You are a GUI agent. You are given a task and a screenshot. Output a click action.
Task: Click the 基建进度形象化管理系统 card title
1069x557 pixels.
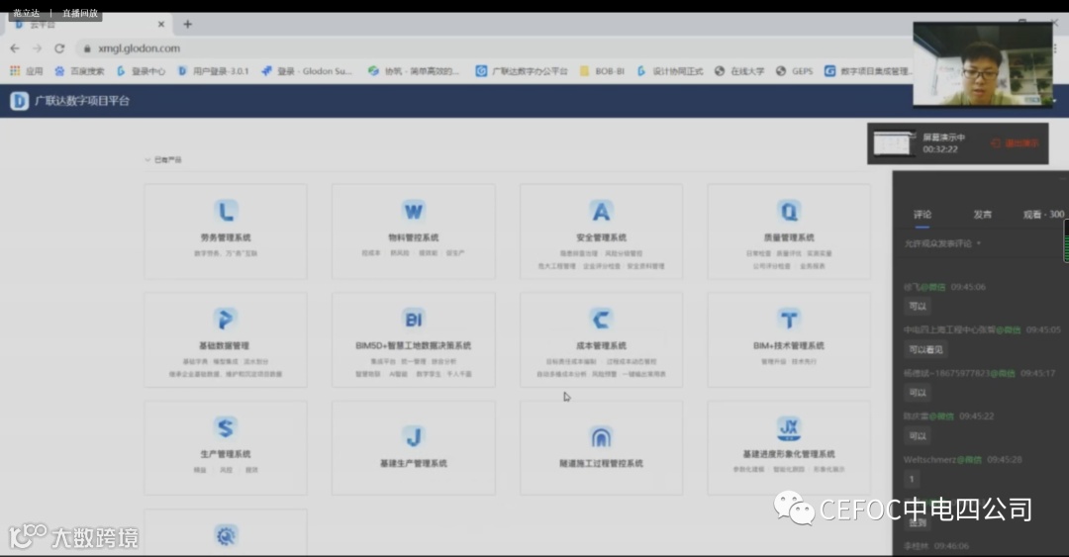click(789, 454)
